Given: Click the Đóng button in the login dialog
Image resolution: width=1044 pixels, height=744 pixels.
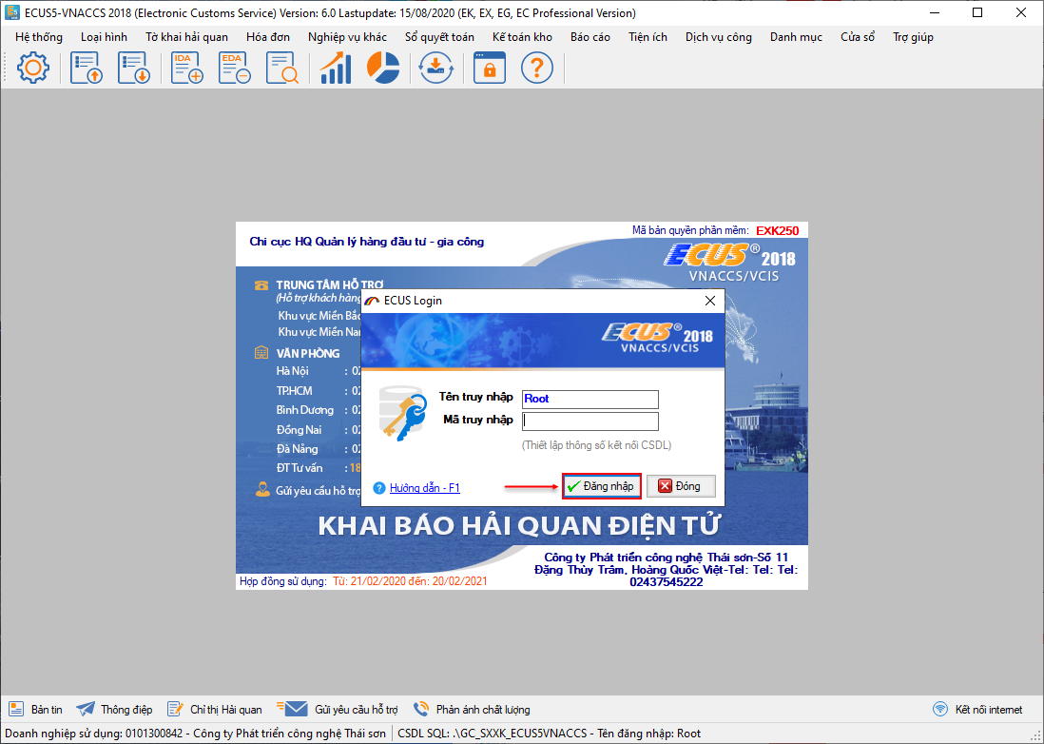Looking at the screenshot, I should click(x=681, y=486).
